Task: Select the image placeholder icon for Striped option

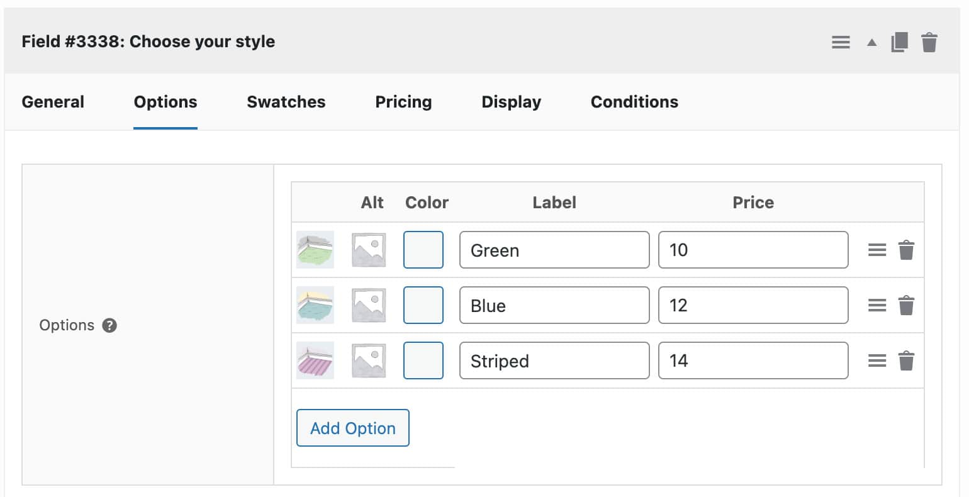Action: (x=368, y=360)
